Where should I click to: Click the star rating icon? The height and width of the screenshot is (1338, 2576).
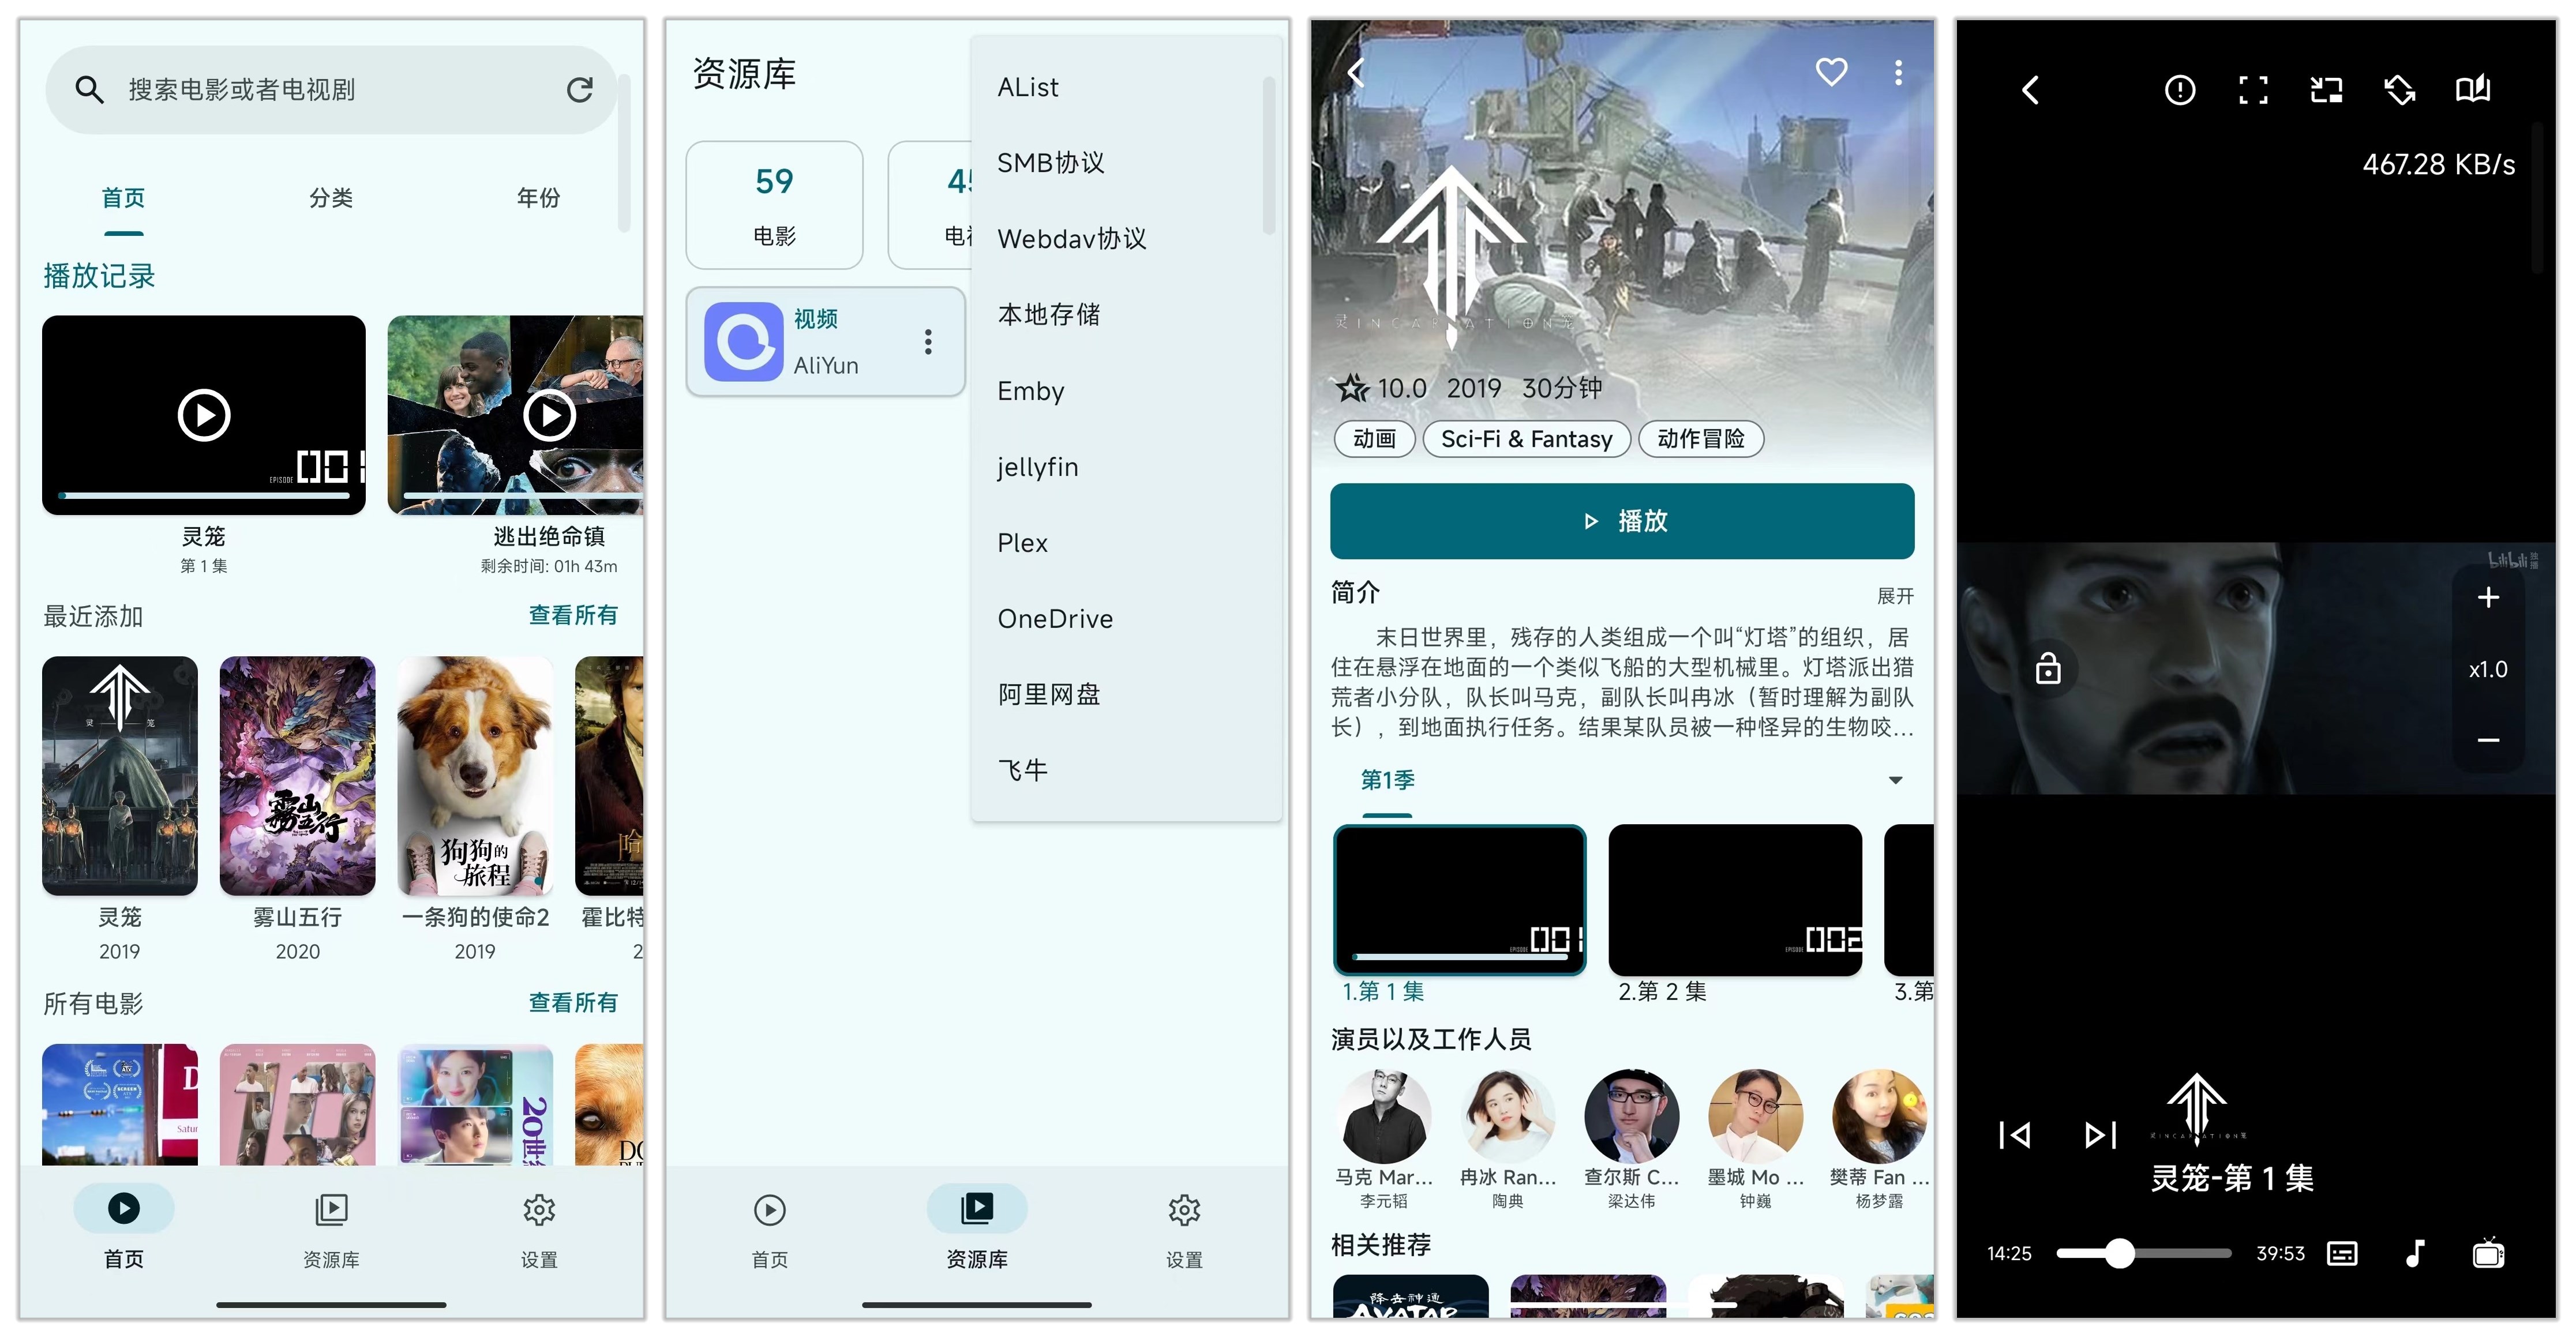1353,388
